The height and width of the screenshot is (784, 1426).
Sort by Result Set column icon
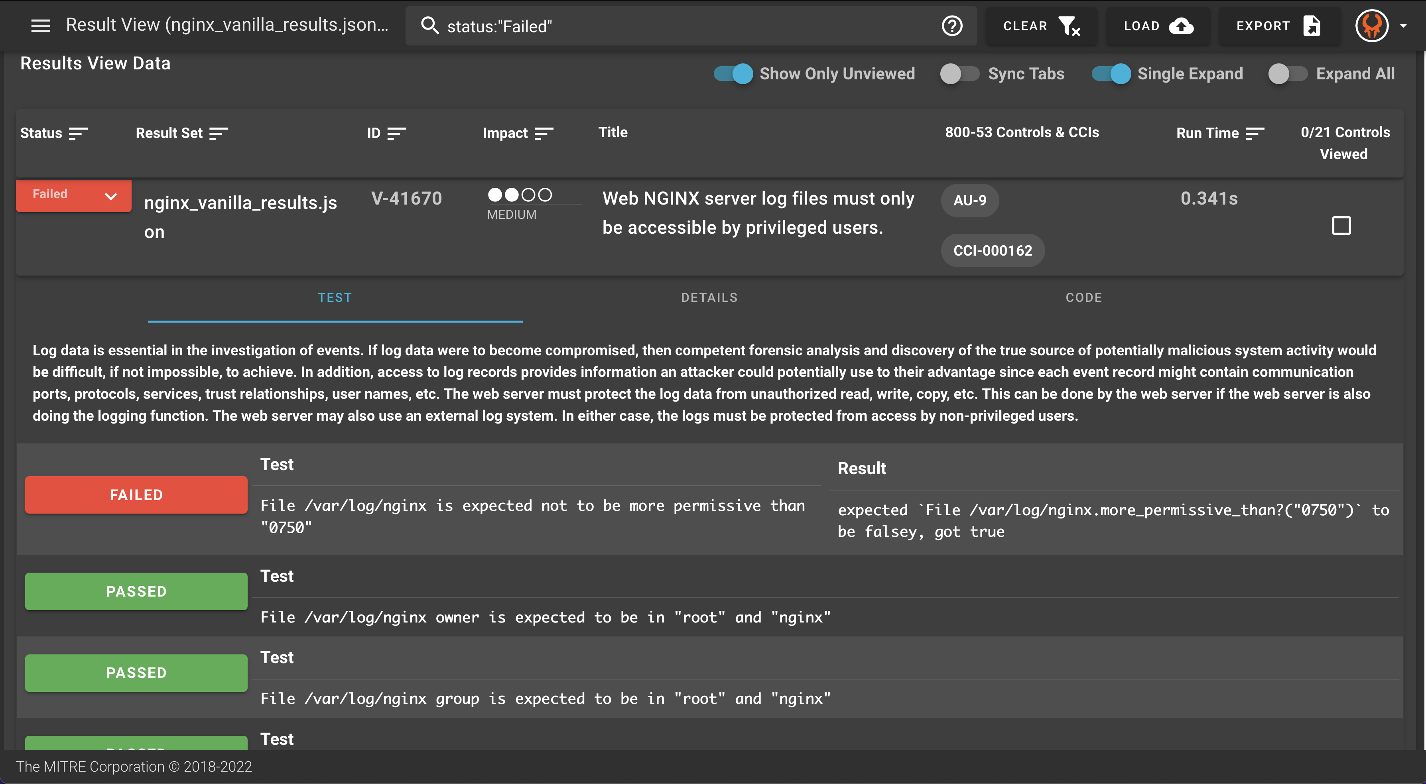pos(219,134)
